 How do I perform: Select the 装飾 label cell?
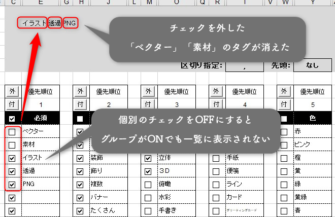point(109,158)
